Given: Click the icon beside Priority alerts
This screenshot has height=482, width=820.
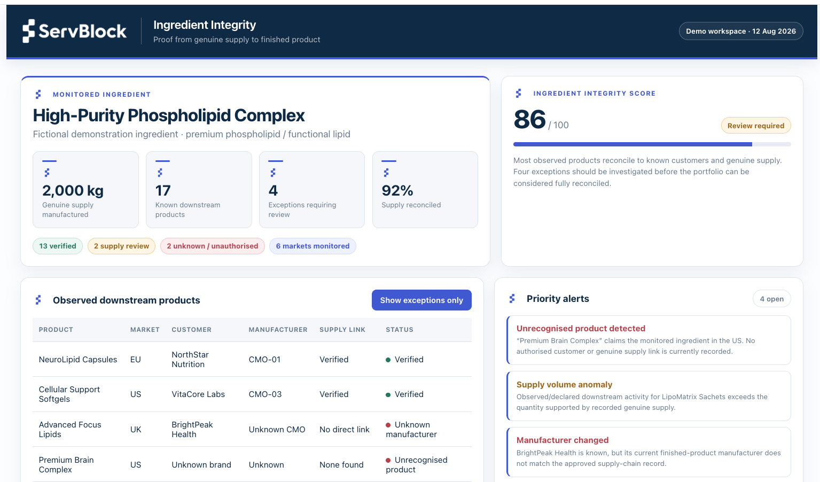Looking at the screenshot, I should (x=512, y=298).
